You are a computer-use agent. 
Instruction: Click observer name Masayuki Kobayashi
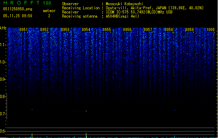pyautogui.click(x=124, y=4)
